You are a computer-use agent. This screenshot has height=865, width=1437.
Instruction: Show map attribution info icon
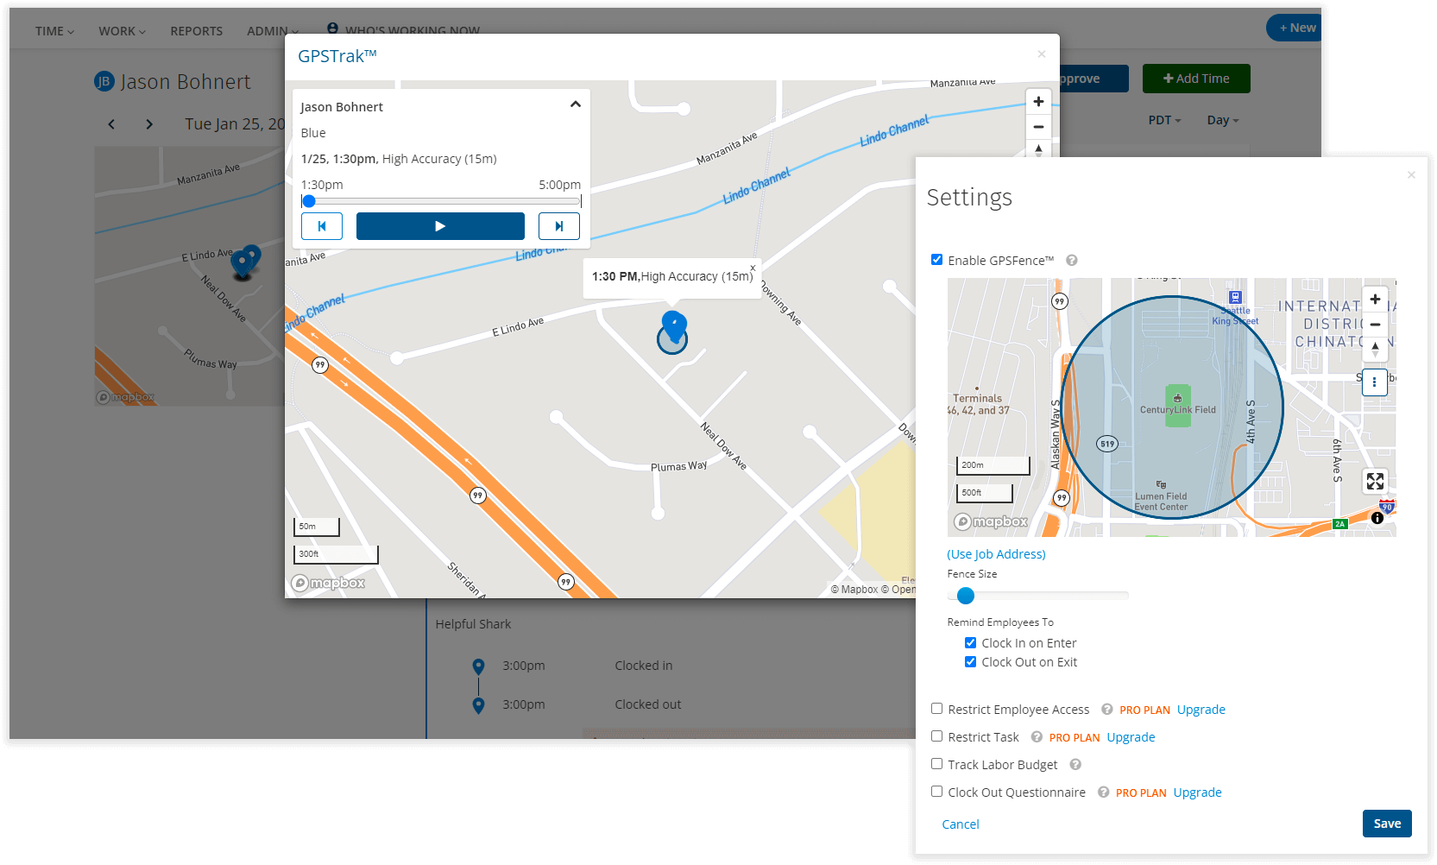pyautogui.click(x=1377, y=518)
